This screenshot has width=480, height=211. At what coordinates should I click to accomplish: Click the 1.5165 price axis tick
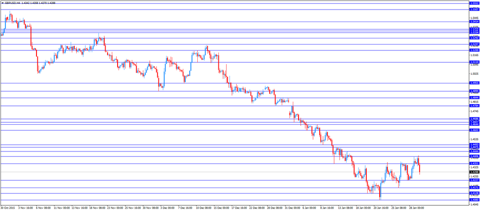tap(474, 55)
